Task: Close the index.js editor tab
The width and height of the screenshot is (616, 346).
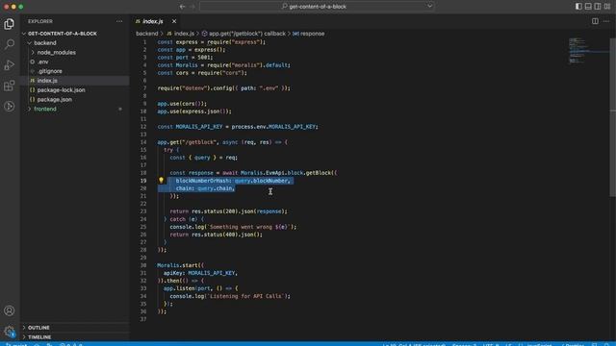Action: [174, 21]
